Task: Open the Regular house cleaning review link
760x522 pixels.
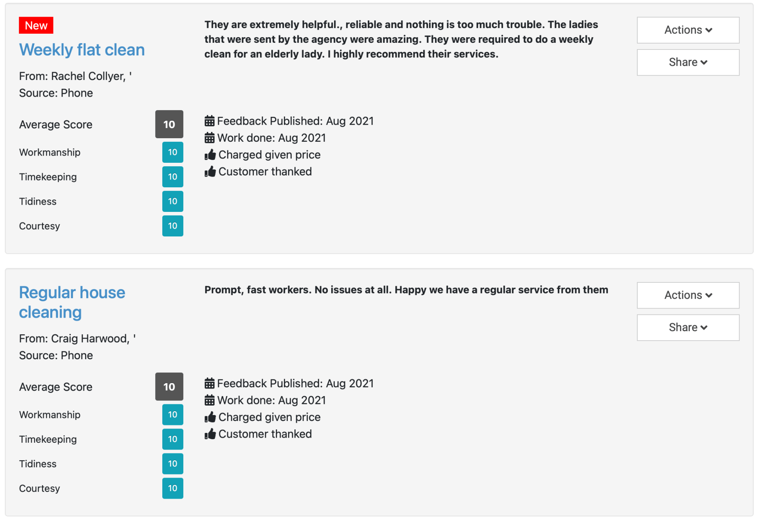Action: tap(72, 302)
